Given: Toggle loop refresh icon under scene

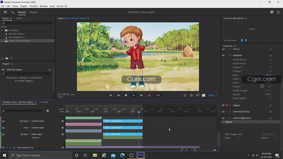Looking at the screenshot, I should point(185,95).
